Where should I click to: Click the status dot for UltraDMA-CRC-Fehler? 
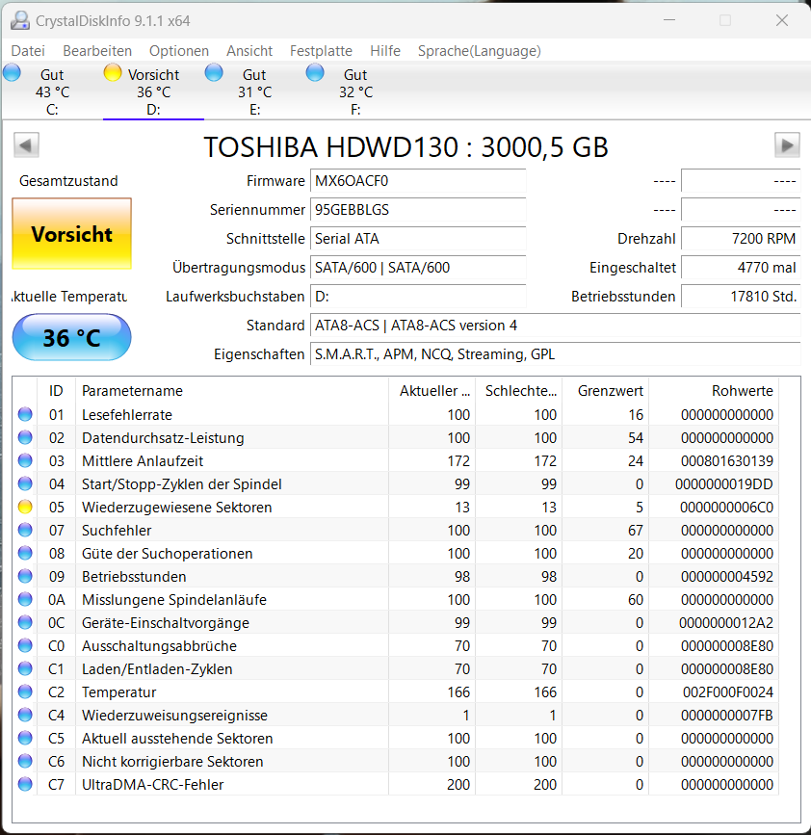tap(25, 784)
